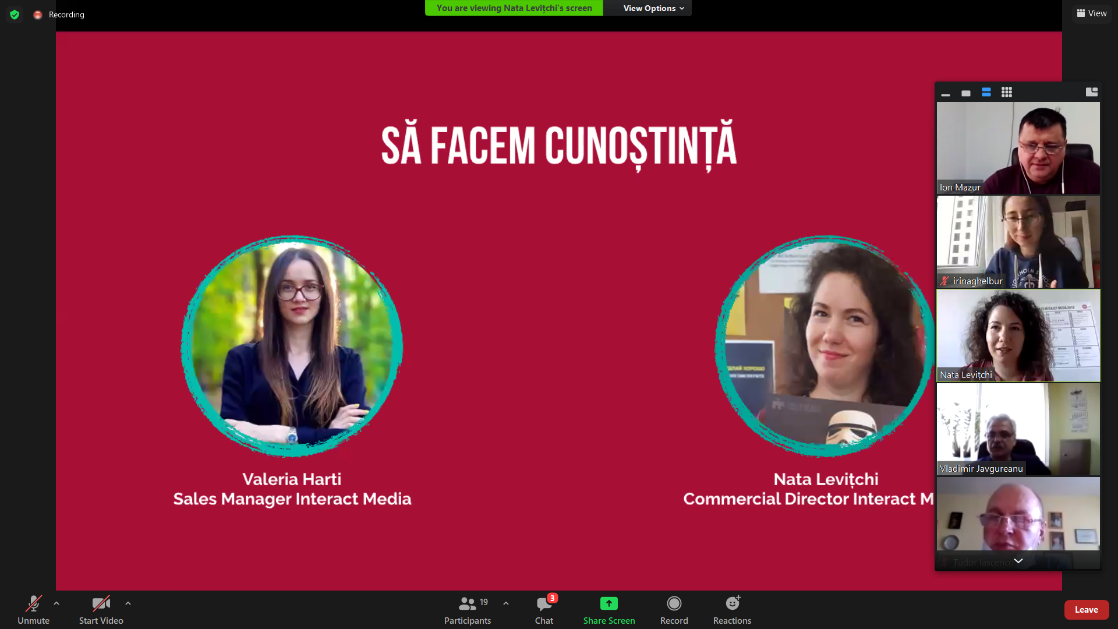1118x629 pixels.
Task: Leave the meeting
Action: click(x=1087, y=610)
